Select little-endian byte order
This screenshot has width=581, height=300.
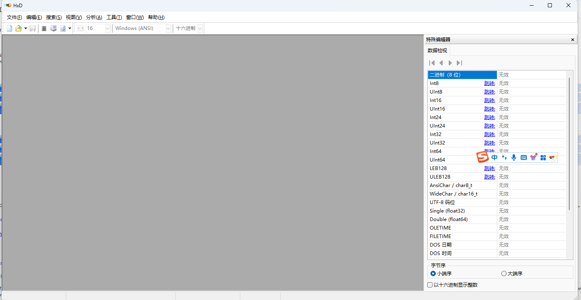click(433, 273)
